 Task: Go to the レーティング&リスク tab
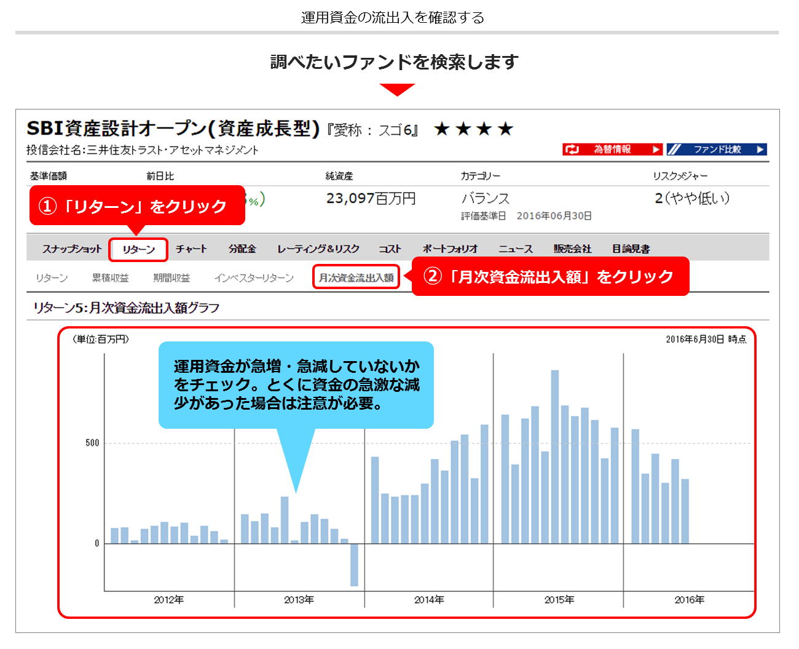tap(318, 249)
